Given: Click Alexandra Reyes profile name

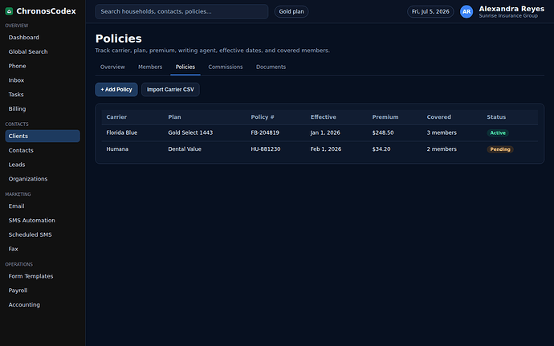Looking at the screenshot, I should (x=511, y=9).
